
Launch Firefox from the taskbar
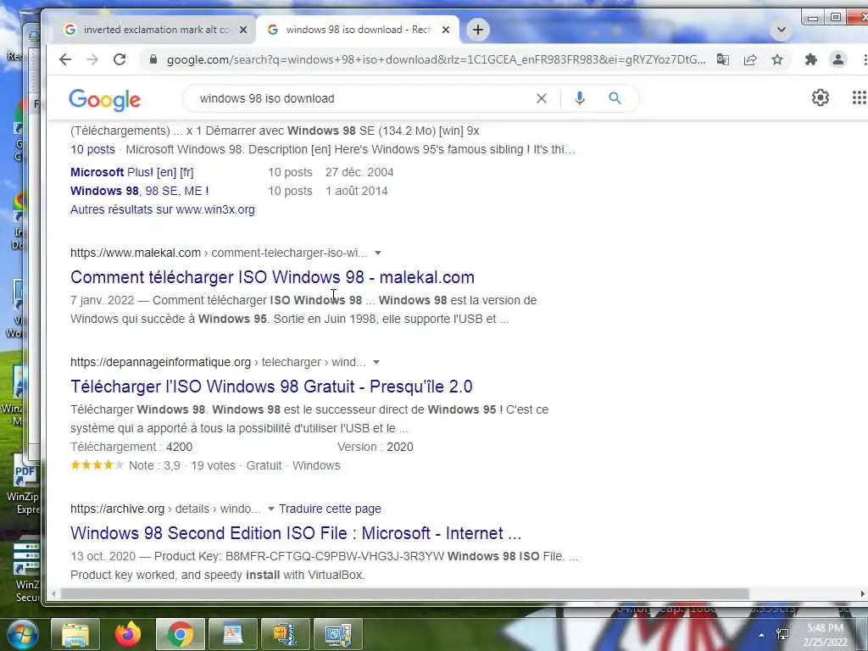128,634
